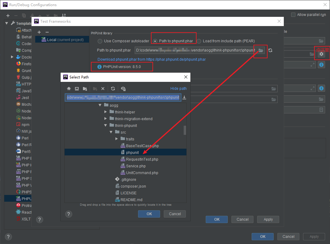
Task: Jump to Desktop directory in Select Path
Action: click(77, 89)
